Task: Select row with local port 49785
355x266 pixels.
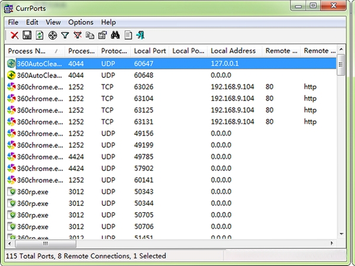Action: pyautogui.click(x=172, y=157)
